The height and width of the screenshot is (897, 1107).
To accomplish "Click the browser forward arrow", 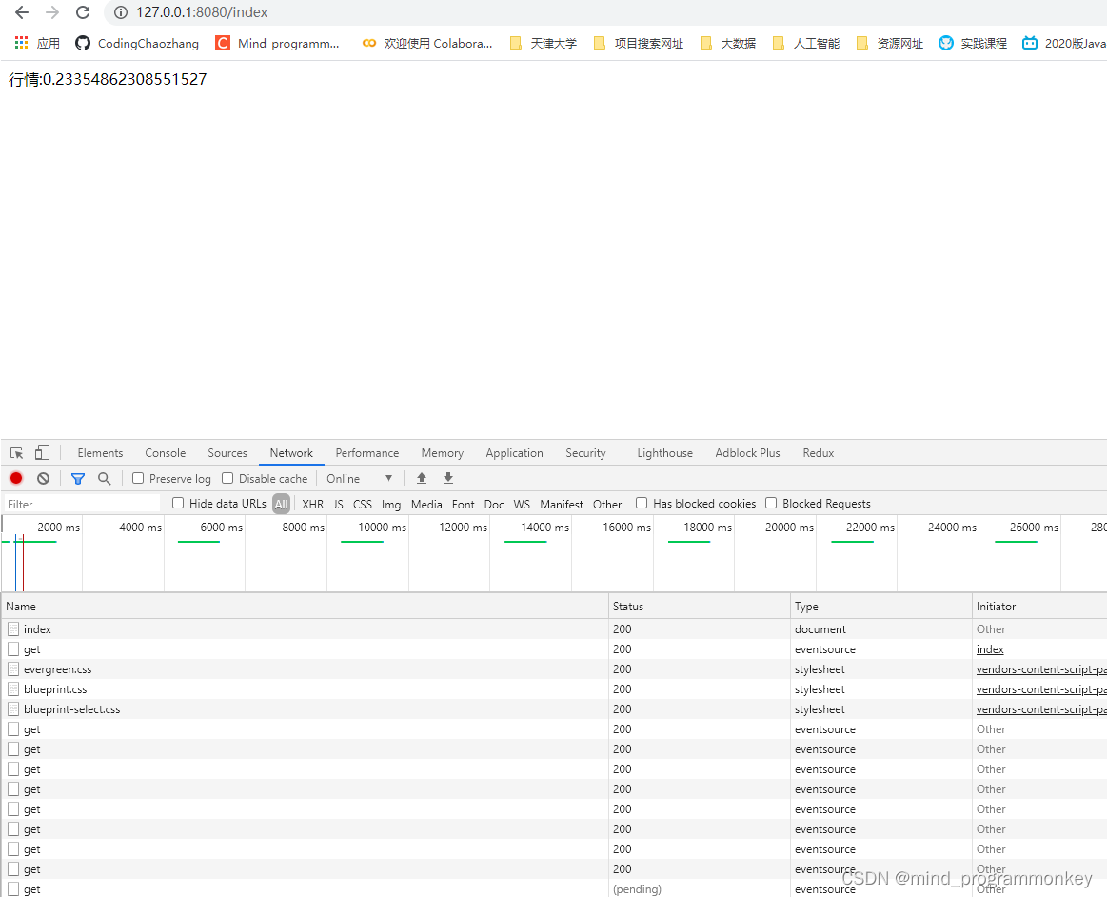I will pos(52,12).
